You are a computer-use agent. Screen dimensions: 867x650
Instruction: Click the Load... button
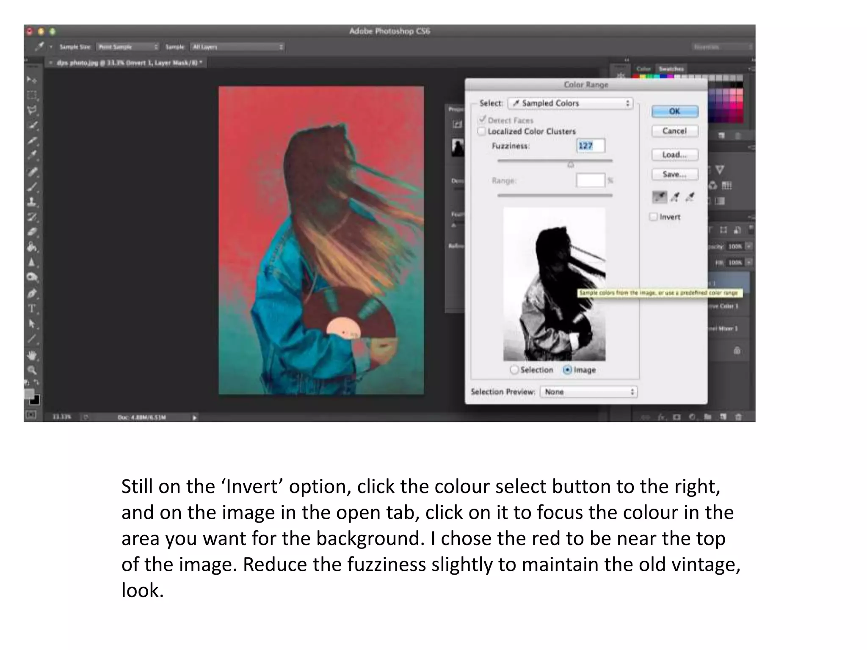(x=675, y=155)
